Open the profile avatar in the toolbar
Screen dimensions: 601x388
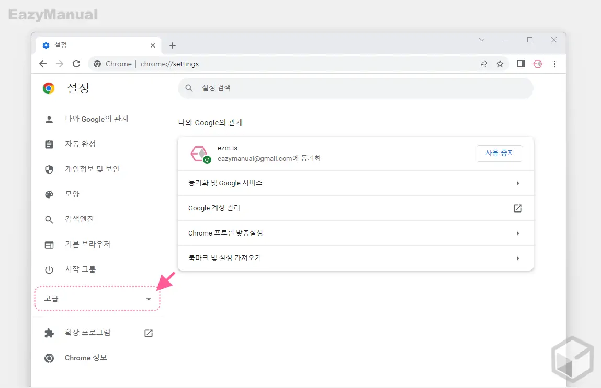(x=538, y=64)
